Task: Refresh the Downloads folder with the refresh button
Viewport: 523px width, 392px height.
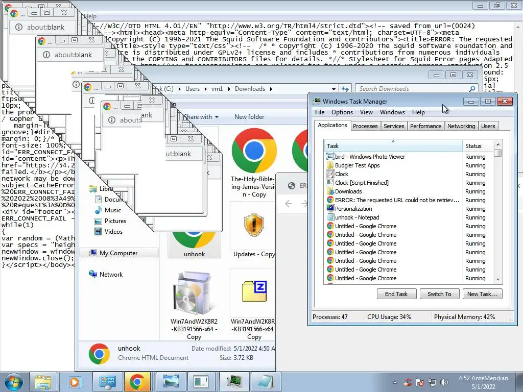Action: (x=345, y=89)
